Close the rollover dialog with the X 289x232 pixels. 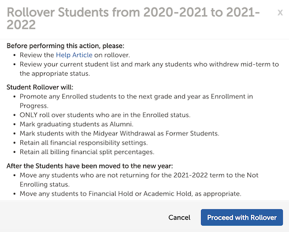(280, 13)
